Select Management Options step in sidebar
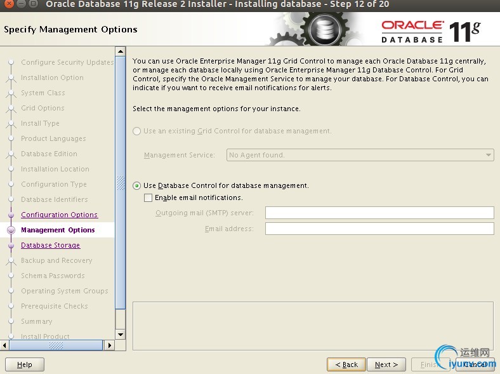 coord(58,230)
